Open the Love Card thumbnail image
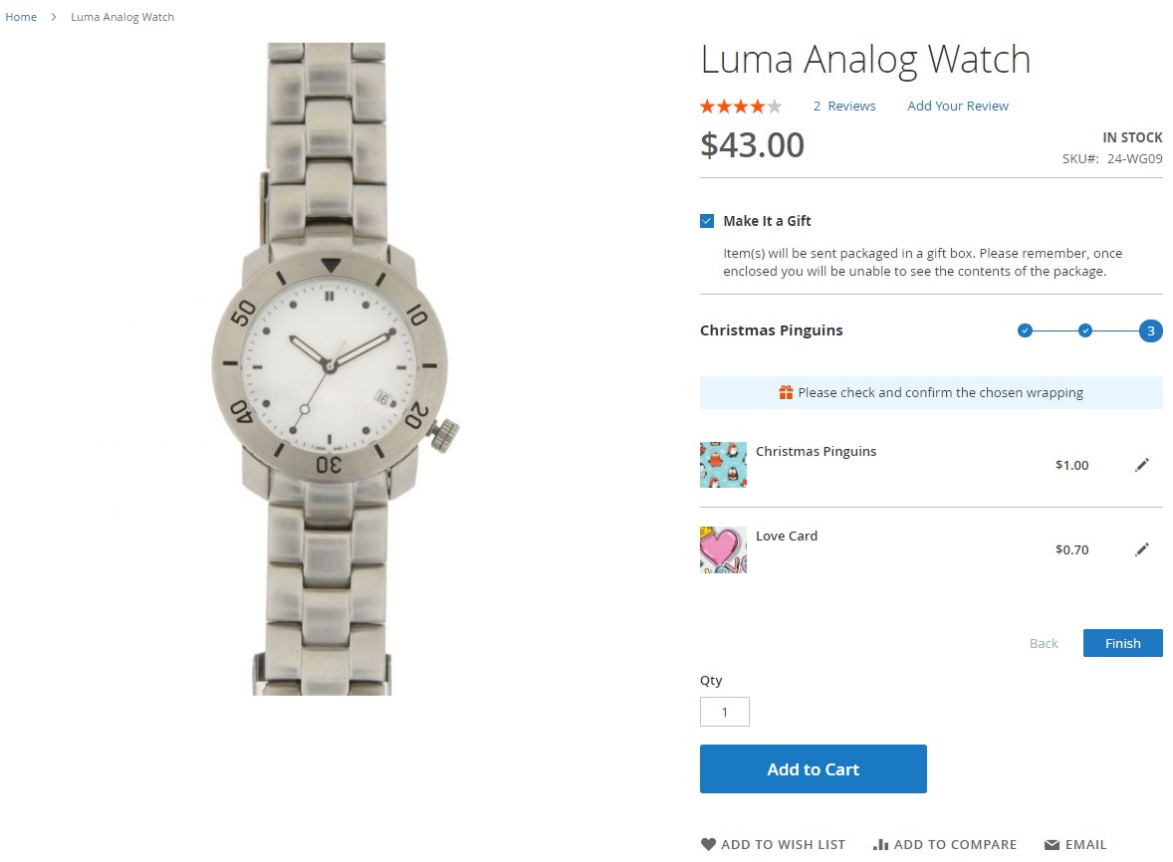This screenshot has width=1173, height=862. 723,549
